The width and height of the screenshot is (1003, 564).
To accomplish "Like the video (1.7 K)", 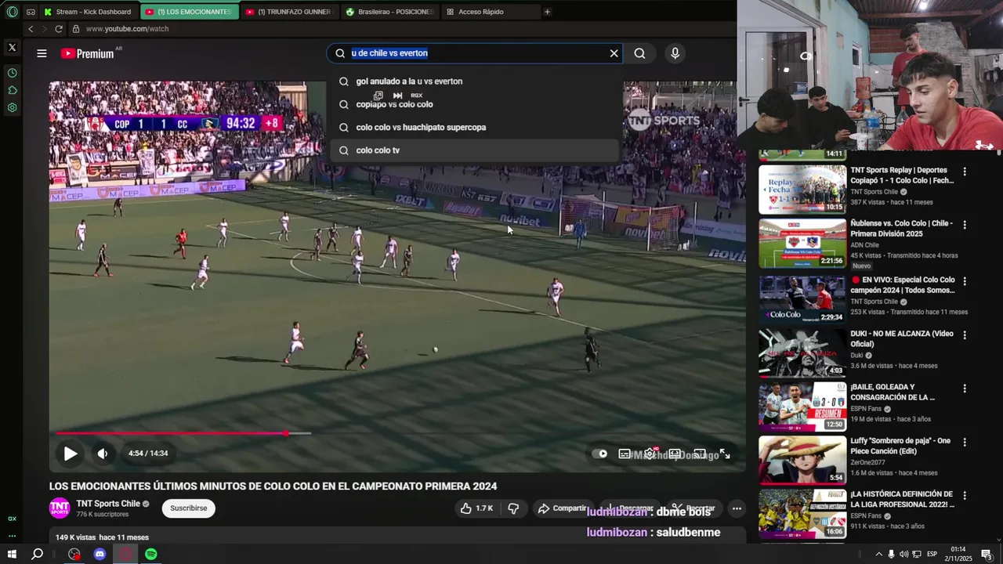I will coord(476,508).
